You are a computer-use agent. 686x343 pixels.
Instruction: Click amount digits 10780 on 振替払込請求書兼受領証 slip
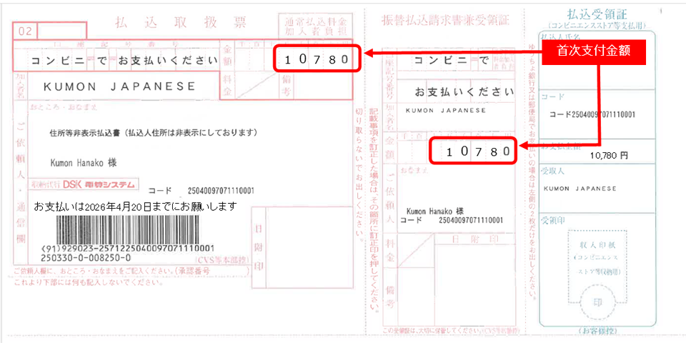coord(478,151)
